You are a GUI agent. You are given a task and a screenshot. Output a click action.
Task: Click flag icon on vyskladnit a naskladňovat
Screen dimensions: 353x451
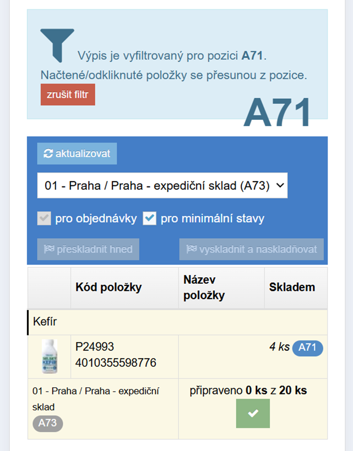[x=192, y=249]
